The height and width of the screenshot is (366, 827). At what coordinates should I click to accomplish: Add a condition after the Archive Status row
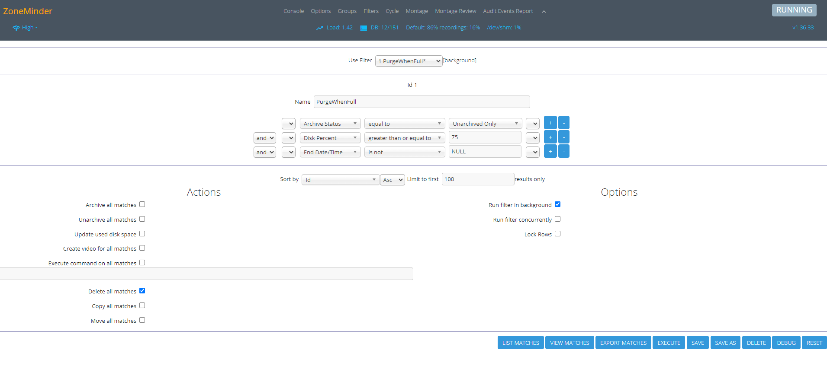[x=550, y=123]
